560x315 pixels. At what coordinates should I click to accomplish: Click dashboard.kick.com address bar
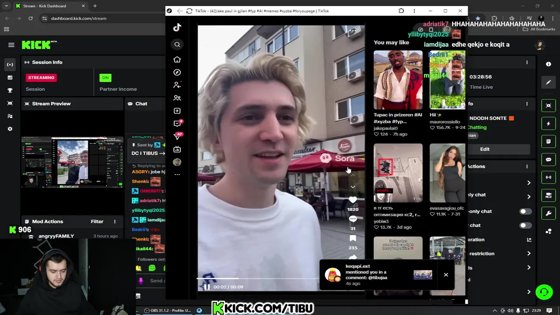78,18
